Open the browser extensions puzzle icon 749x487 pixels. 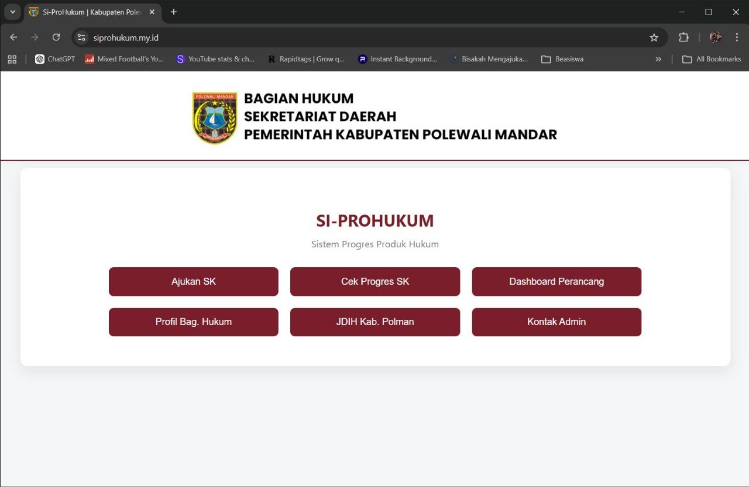pos(683,37)
